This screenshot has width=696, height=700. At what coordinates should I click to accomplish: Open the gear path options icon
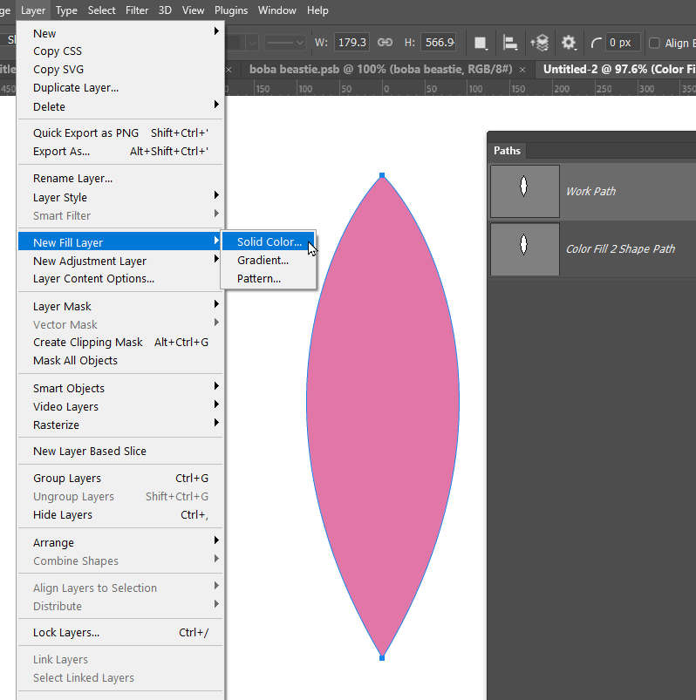point(569,43)
